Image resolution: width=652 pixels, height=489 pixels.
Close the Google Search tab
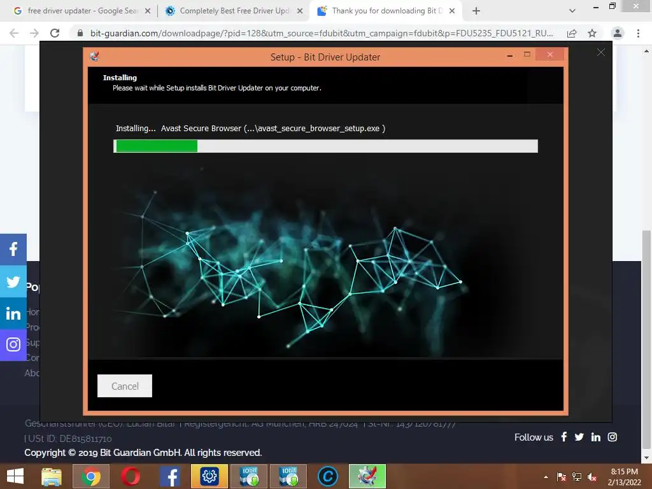(x=148, y=11)
